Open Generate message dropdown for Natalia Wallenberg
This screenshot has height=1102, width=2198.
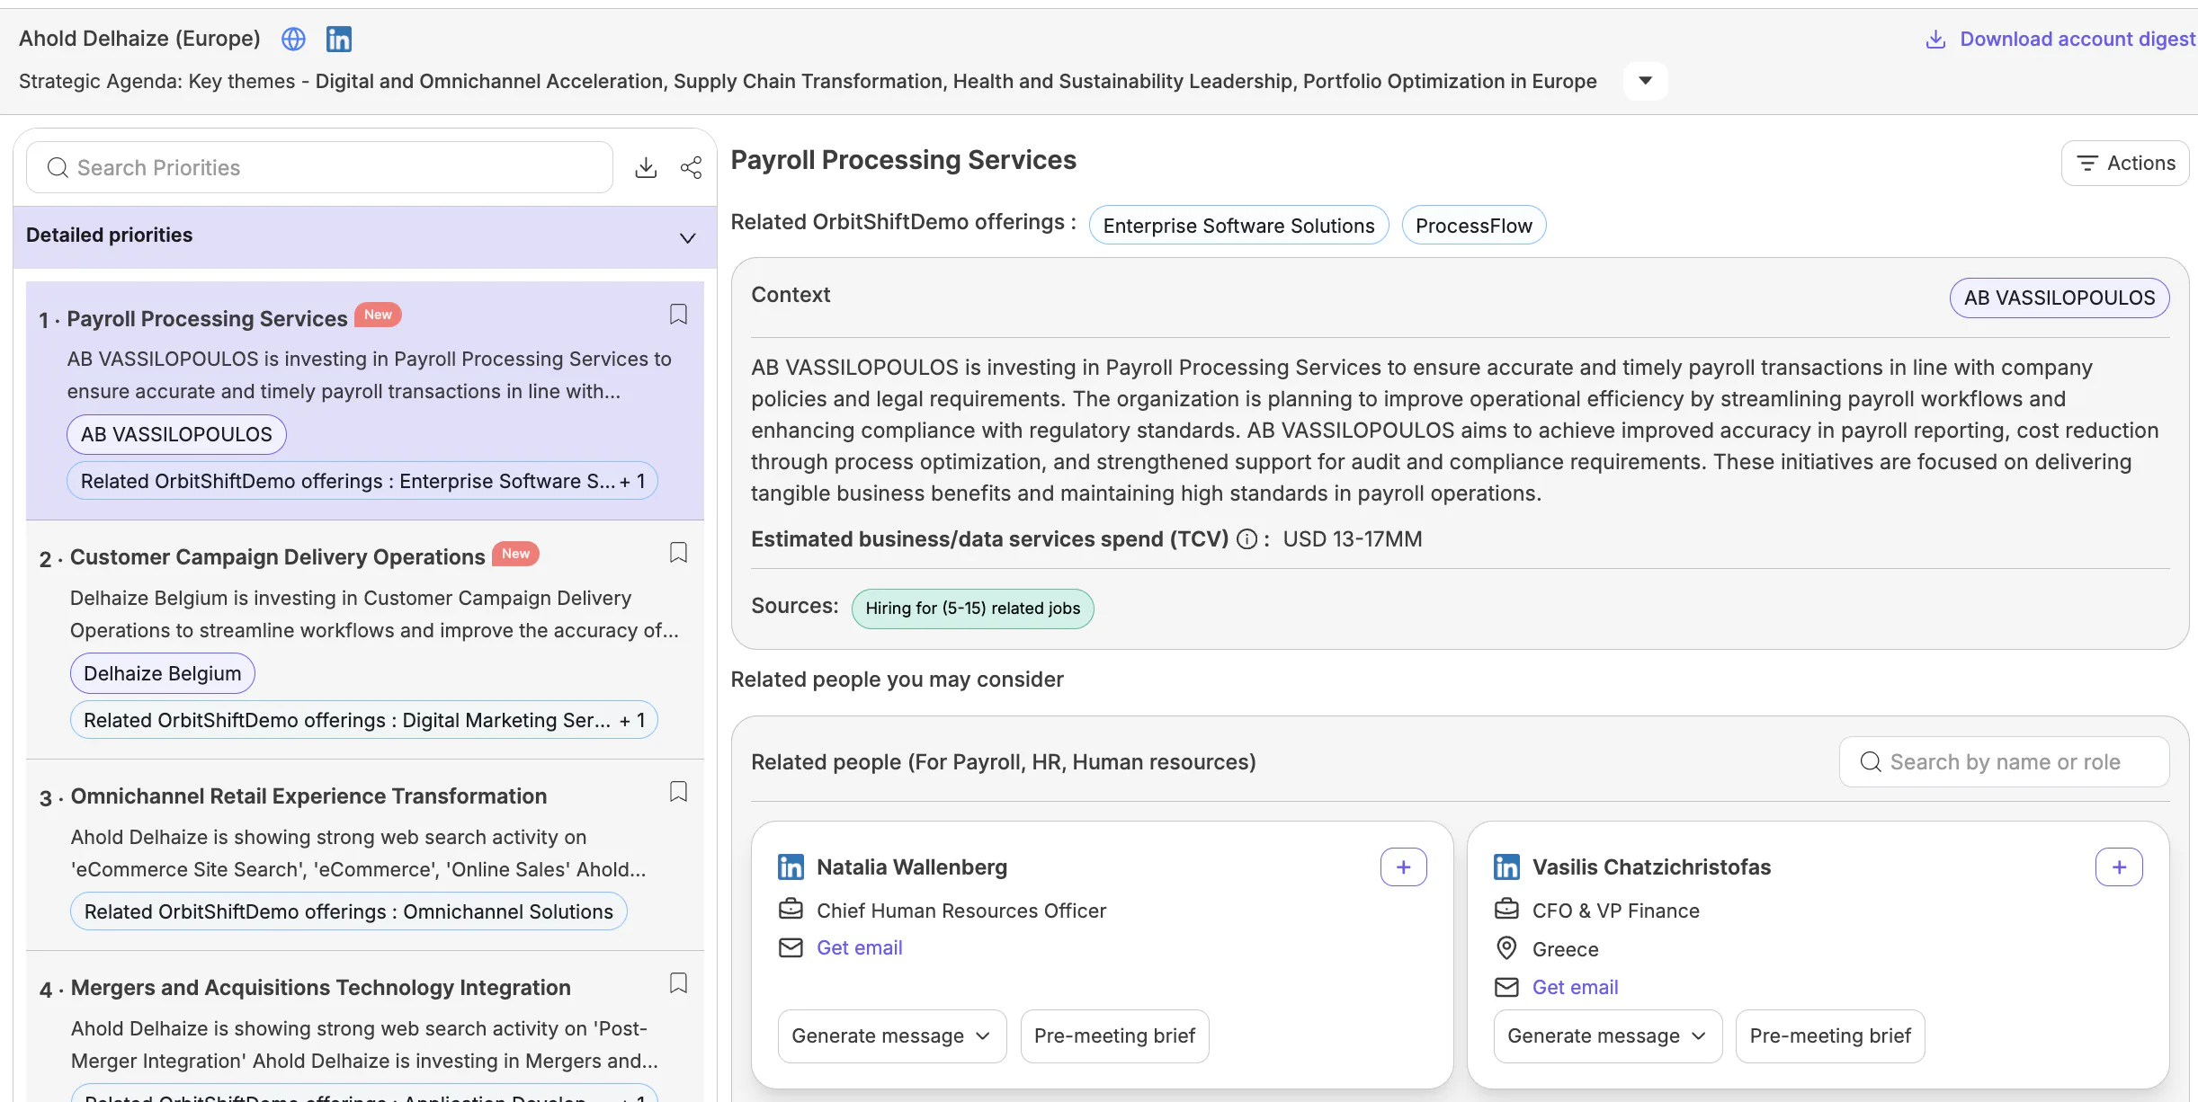click(891, 1035)
